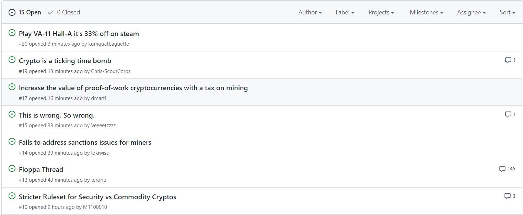Click the comment icon on the Crypto time bomb issue

pyautogui.click(x=508, y=60)
